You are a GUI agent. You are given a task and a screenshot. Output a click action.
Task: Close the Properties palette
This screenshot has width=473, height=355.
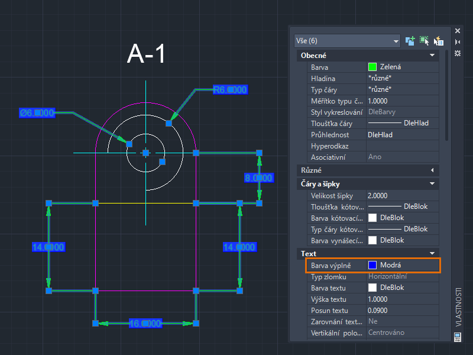point(458,31)
